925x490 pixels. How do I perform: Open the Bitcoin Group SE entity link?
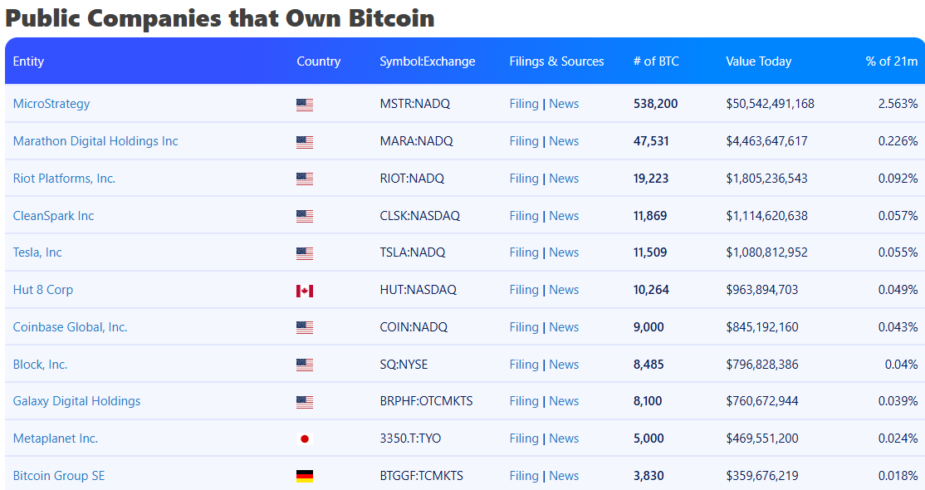click(x=59, y=476)
